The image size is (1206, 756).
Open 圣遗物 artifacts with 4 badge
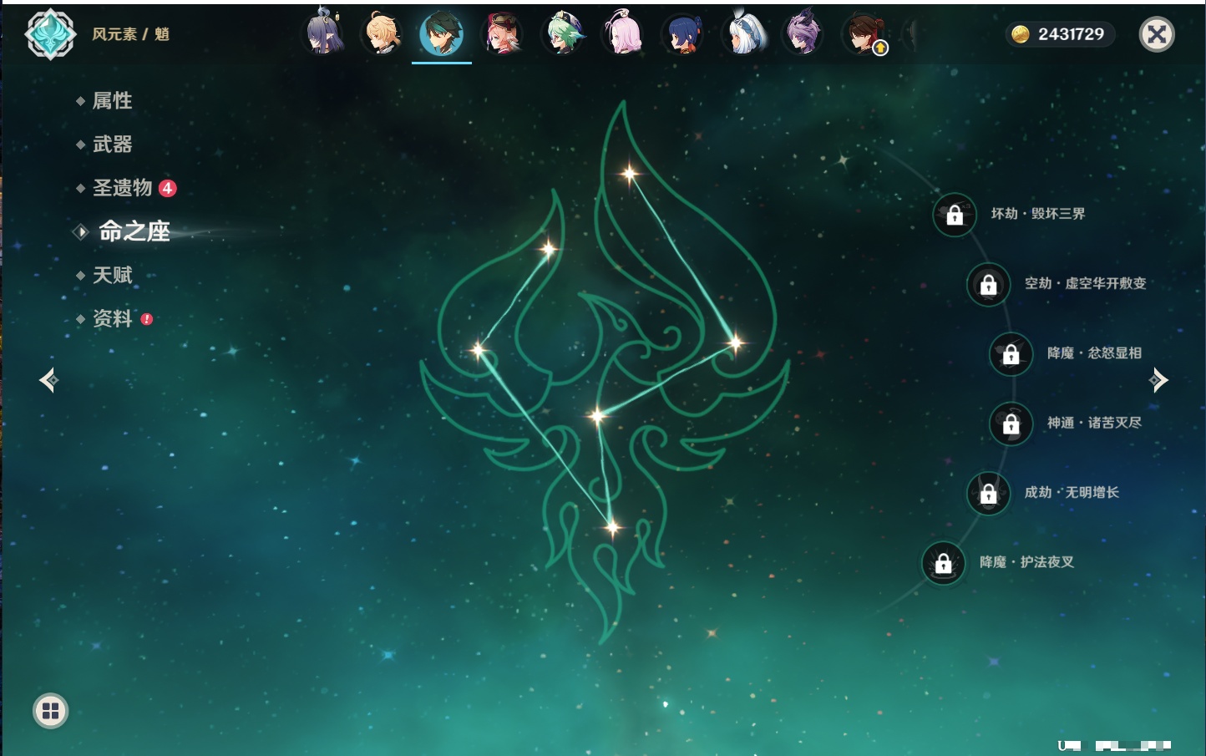coord(123,188)
